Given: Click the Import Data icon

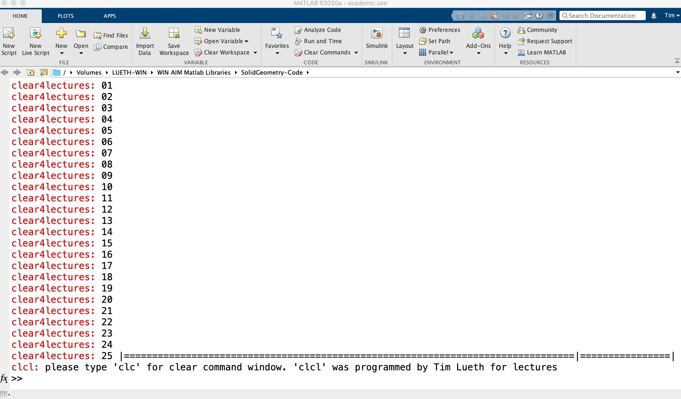Looking at the screenshot, I should [x=145, y=34].
